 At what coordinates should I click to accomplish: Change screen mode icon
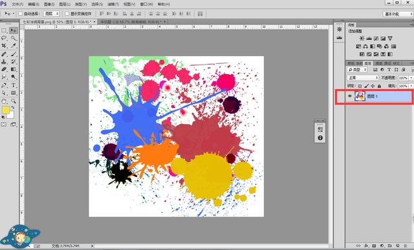[x=13, y=125]
